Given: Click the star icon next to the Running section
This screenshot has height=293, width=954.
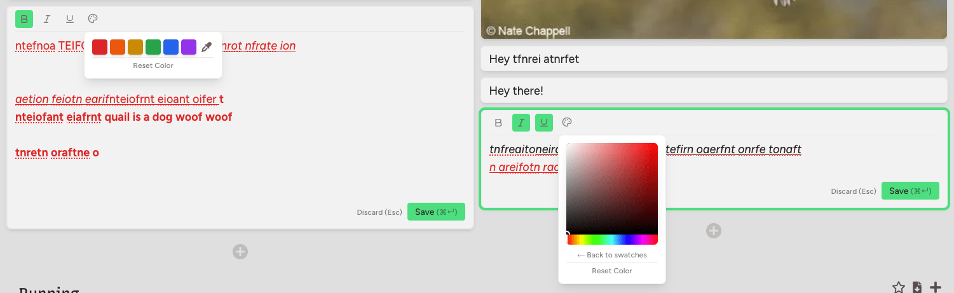Looking at the screenshot, I should 898,288.
